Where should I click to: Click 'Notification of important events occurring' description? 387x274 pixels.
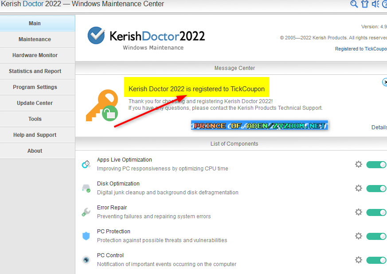[x=167, y=264]
